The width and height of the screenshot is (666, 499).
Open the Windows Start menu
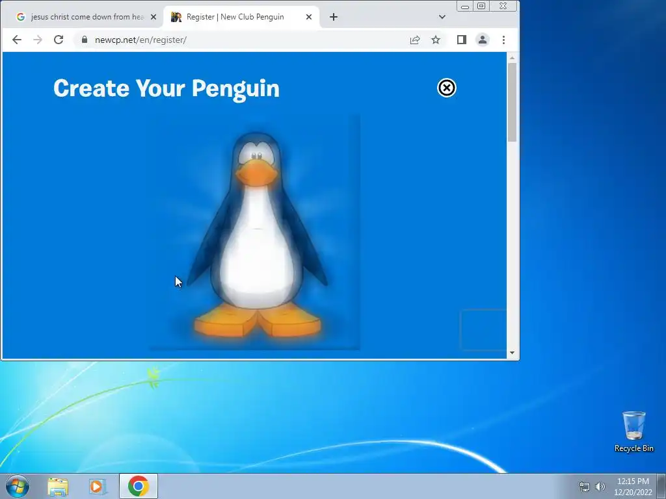pyautogui.click(x=17, y=486)
